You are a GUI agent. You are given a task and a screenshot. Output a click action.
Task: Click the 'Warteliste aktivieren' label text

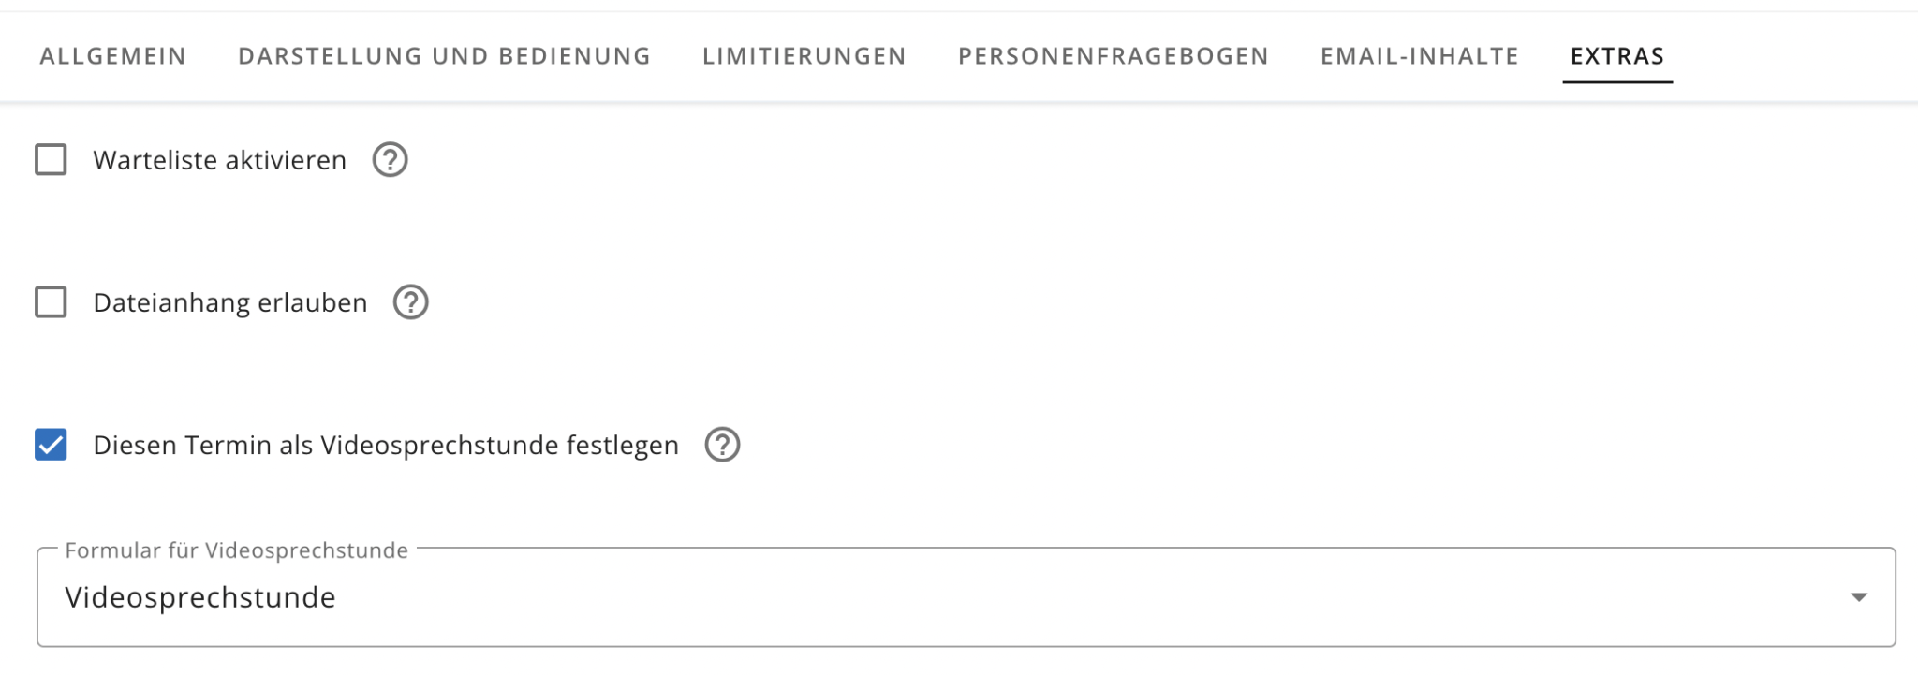(x=219, y=160)
